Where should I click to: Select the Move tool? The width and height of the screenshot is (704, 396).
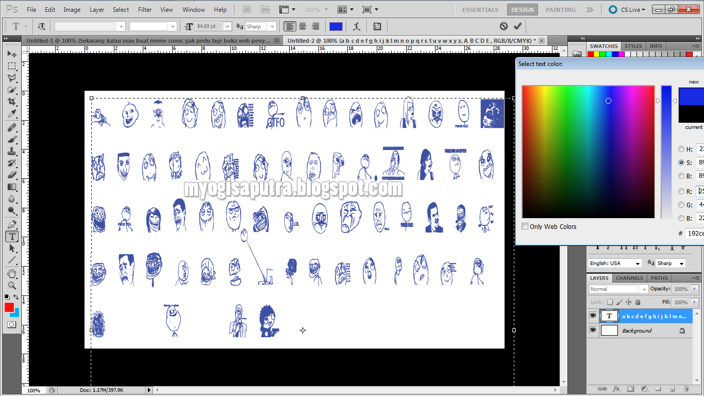(x=11, y=54)
